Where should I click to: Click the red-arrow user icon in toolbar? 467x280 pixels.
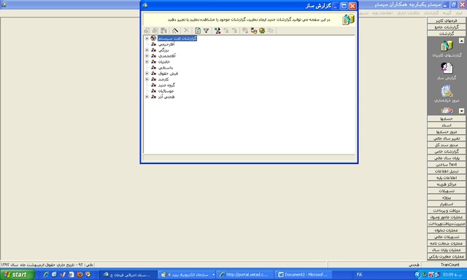(x=254, y=31)
